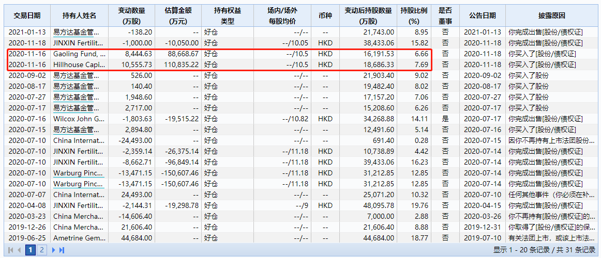Image resolution: width=601 pixels, height=258 pixels.
Task: Sort by 持有人姓名 column header
Action: pyautogui.click(x=79, y=15)
